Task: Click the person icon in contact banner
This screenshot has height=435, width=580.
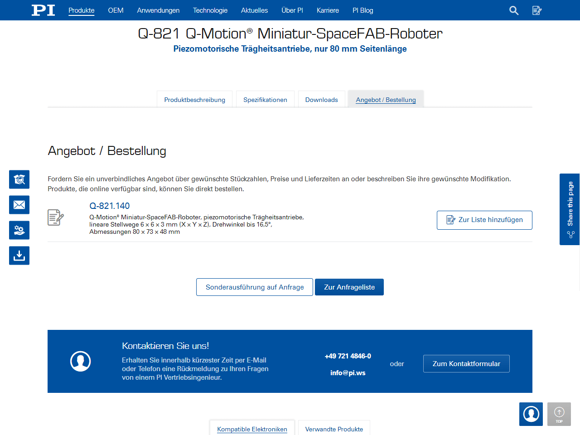Action: (81, 361)
